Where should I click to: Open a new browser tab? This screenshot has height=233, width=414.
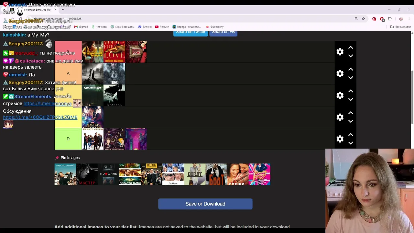pos(63,10)
